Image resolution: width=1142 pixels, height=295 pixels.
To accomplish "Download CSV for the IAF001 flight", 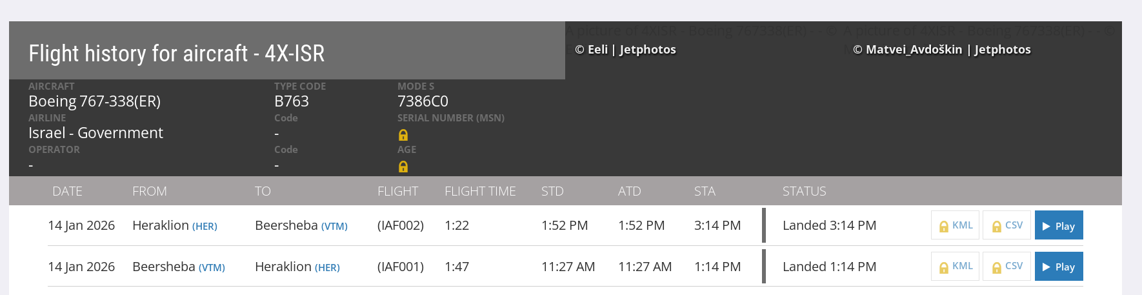I will pos(1007,267).
